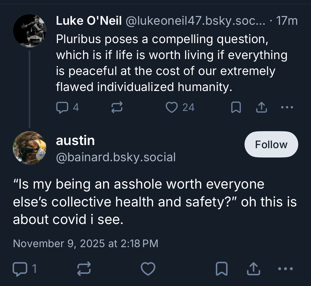Share Luke O'Neil's post via share icon

point(261,107)
